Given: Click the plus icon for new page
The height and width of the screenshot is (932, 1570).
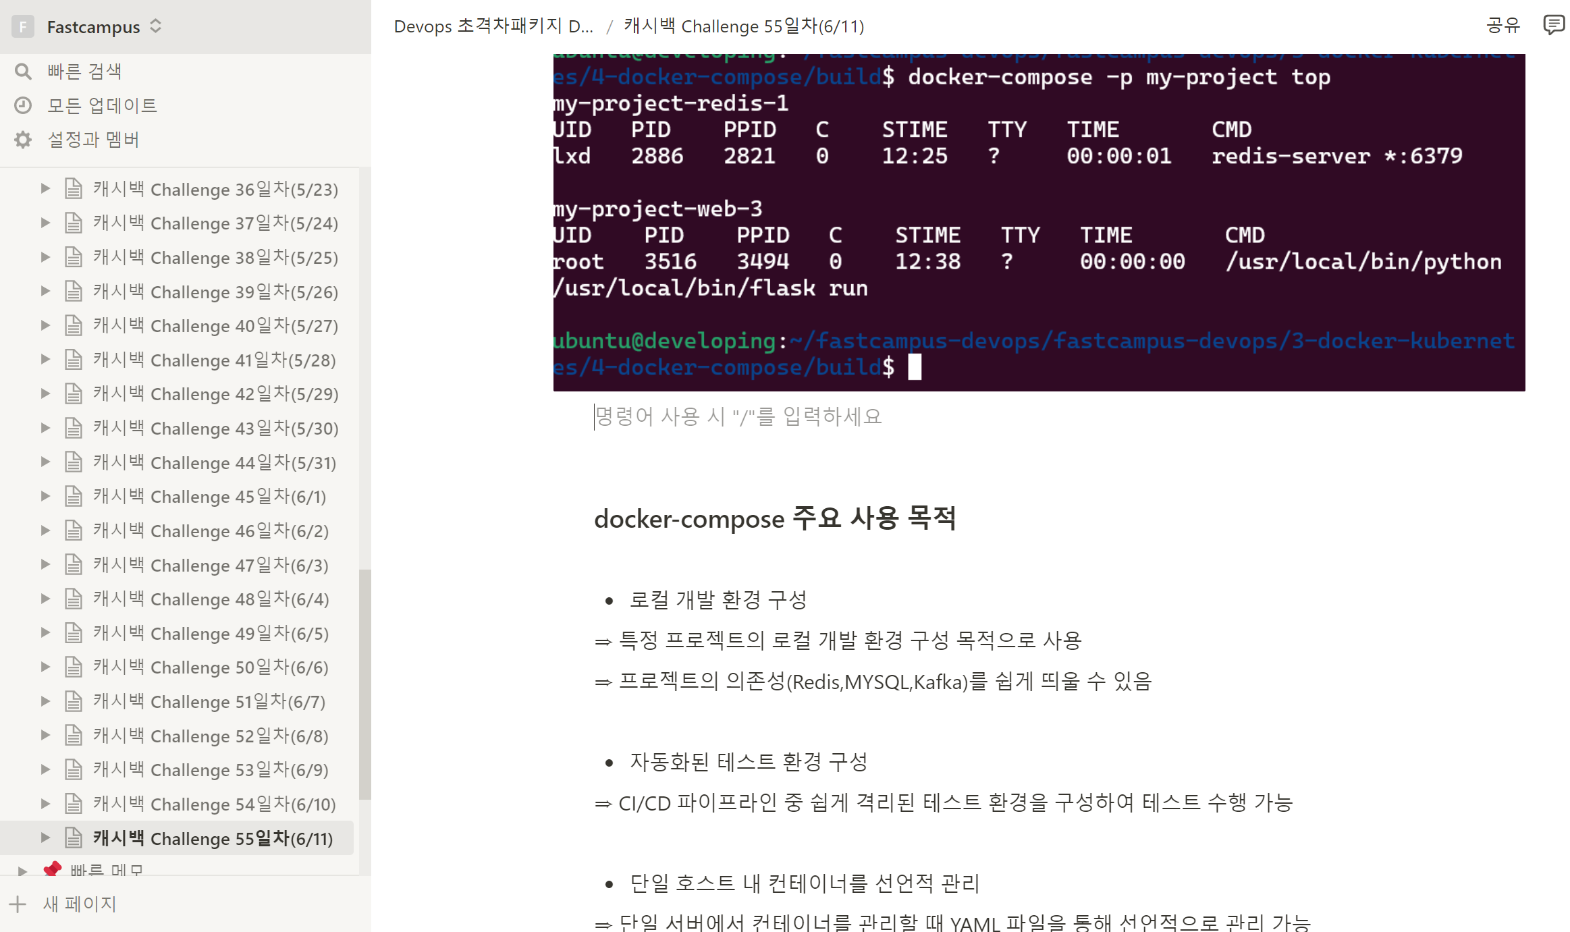Looking at the screenshot, I should [x=18, y=904].
